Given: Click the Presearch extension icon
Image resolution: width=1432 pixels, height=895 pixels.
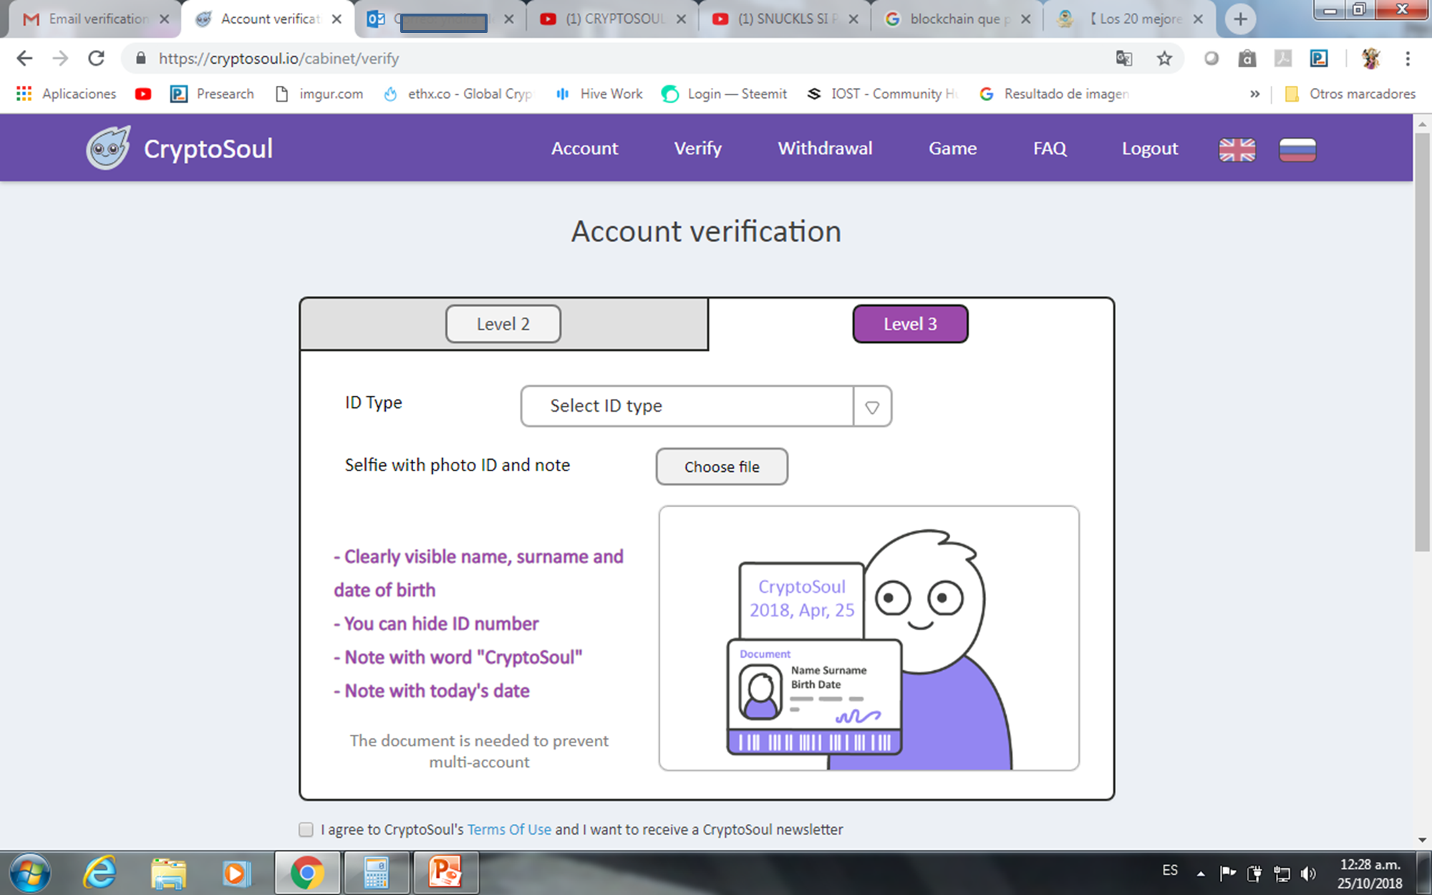Looking at the screenshot, I should coord(1319,59).
